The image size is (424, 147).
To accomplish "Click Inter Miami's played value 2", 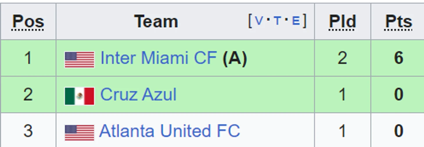I will (x=342, y=58).
